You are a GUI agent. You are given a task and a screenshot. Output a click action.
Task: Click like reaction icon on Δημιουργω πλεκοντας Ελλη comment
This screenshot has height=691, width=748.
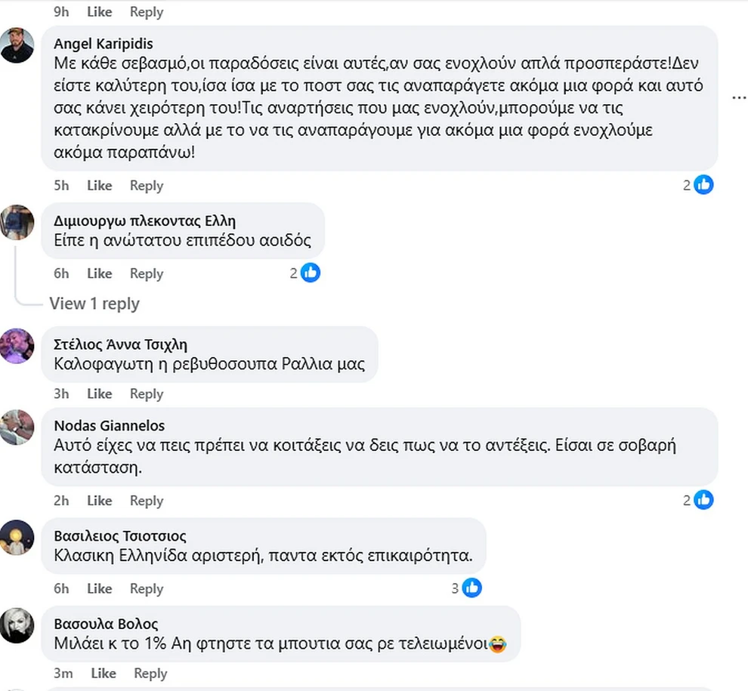(x=311, y=273)
